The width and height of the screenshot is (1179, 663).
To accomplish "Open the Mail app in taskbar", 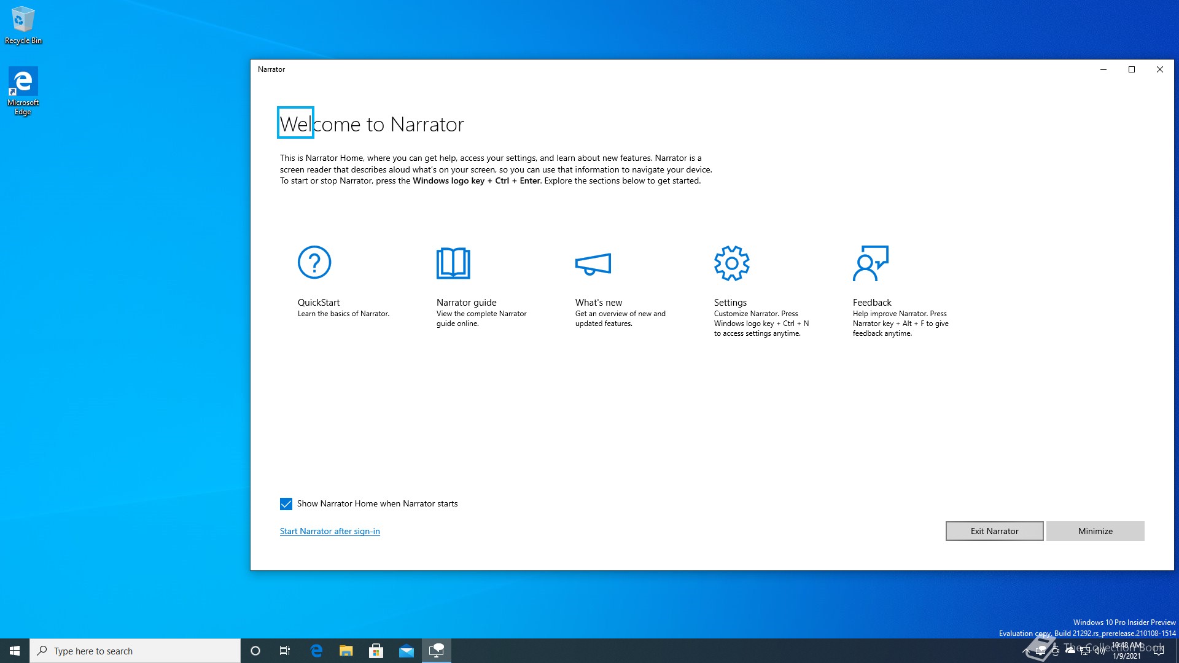I will [406, 651].
